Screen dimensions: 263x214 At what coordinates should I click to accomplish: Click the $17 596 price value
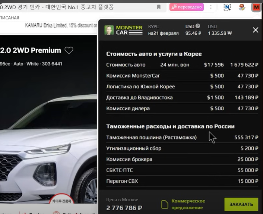[214, 65]
